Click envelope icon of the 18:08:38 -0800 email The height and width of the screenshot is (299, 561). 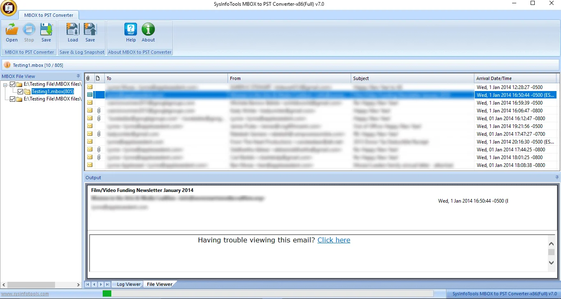pyautogui.click(x=90, y=165)
